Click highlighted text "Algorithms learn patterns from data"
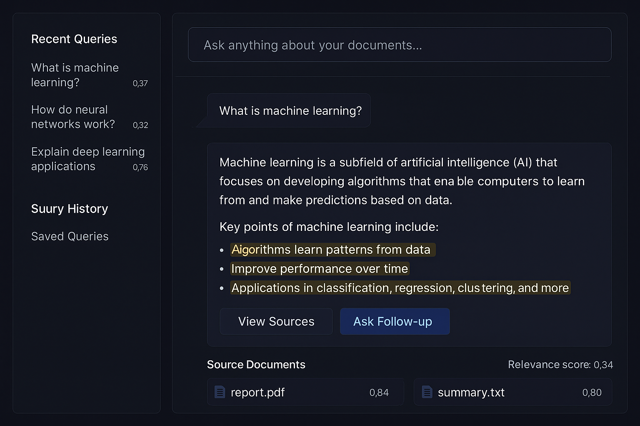This screenshot has height=426, width=640. tap(331, 250)
